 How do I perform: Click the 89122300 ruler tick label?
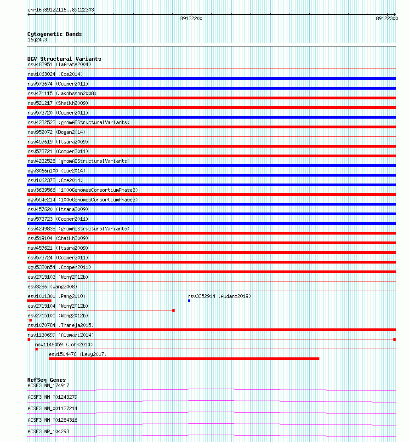click(387, 18)
